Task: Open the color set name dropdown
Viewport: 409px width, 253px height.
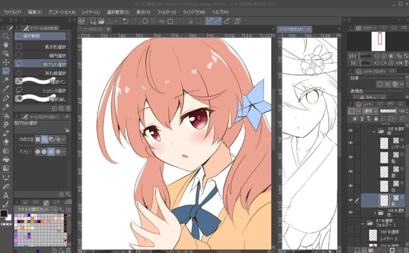Action: pos(35,210)
